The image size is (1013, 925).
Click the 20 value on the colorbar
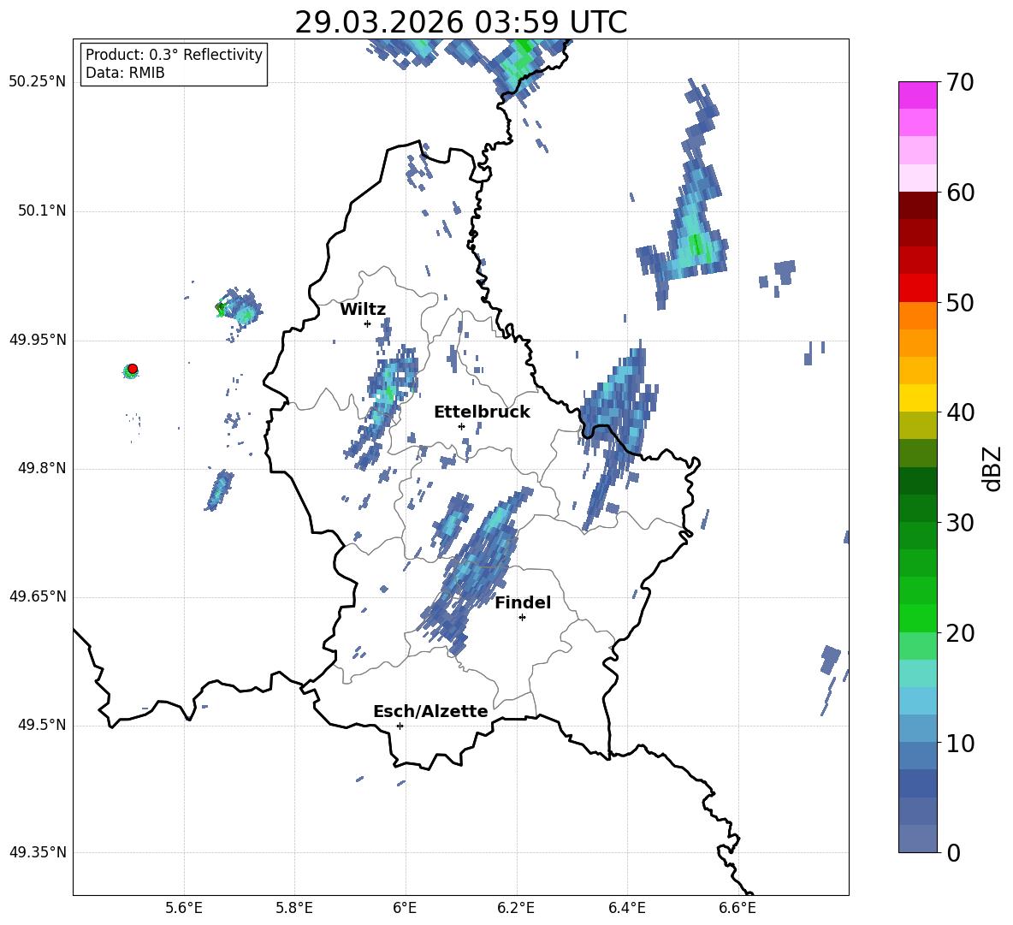tap(960, 633)
